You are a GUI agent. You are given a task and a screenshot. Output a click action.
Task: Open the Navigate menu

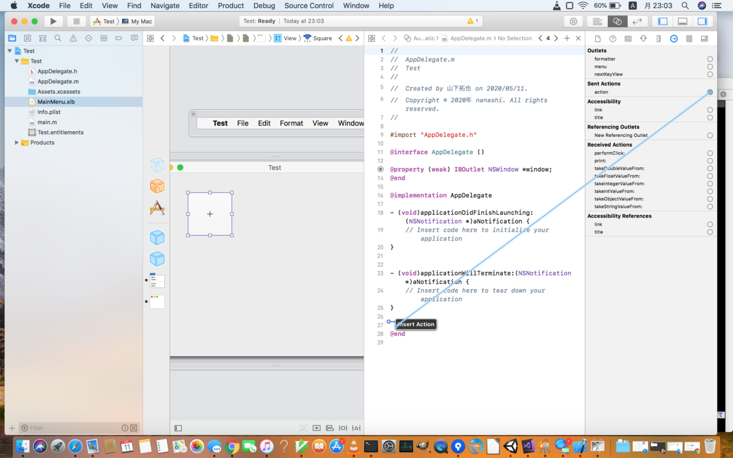[x=165, y=5]
